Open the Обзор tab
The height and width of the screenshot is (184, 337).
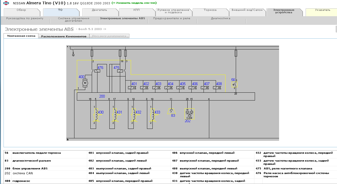(x=21, y=12)
